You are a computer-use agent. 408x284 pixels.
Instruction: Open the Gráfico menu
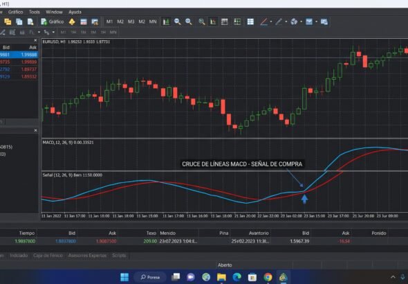pyautogui.click(x=16, y=12)
